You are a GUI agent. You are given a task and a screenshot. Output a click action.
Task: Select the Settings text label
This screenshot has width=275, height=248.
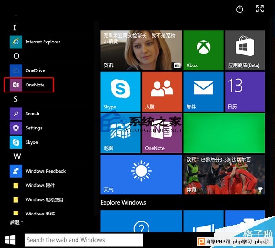[34, 128]
